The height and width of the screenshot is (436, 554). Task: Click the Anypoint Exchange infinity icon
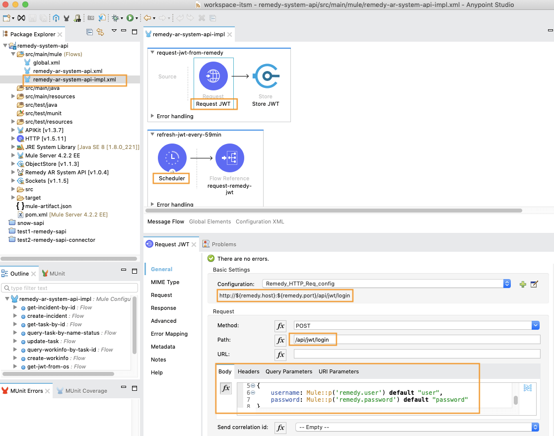coord(21,18)
